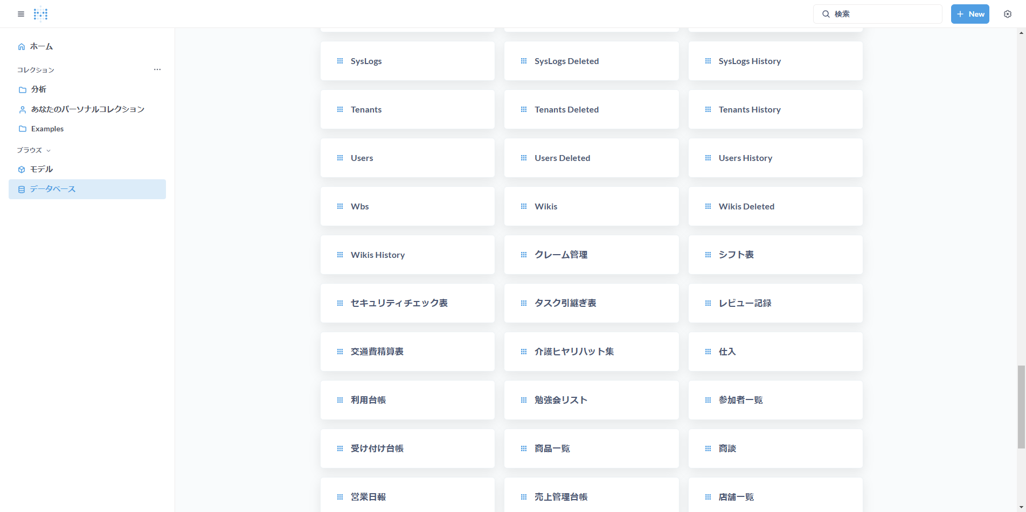Click the search magnifier icon

[x=826, y=14]
